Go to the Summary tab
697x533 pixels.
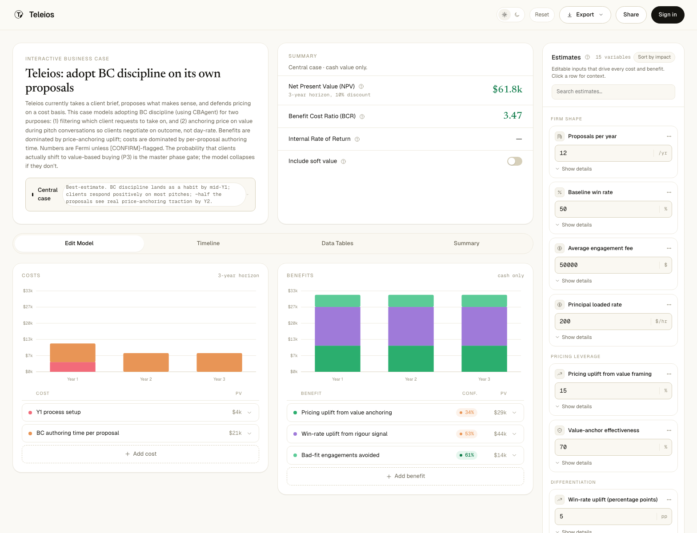[x=466, y=243]
